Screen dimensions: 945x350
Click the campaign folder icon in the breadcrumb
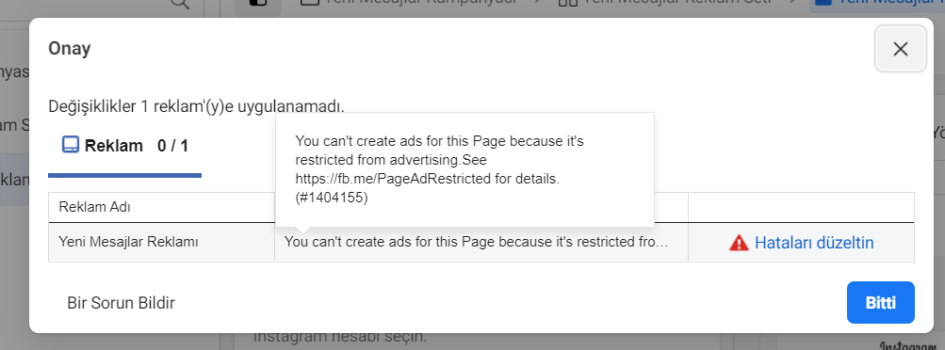click(x=309, y=2)
